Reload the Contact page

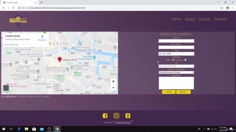pos(13,8)
